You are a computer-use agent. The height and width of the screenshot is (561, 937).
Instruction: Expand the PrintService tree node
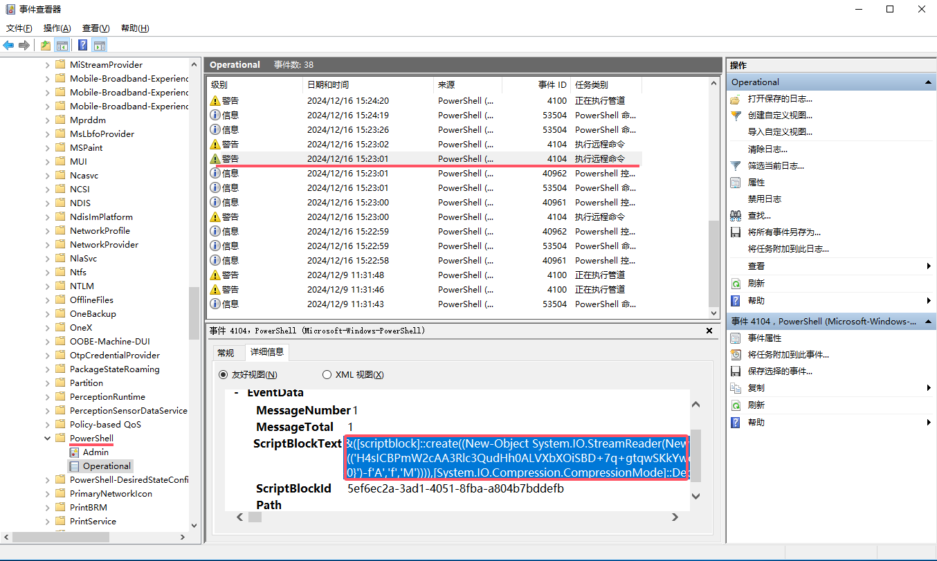coord(48,522)
